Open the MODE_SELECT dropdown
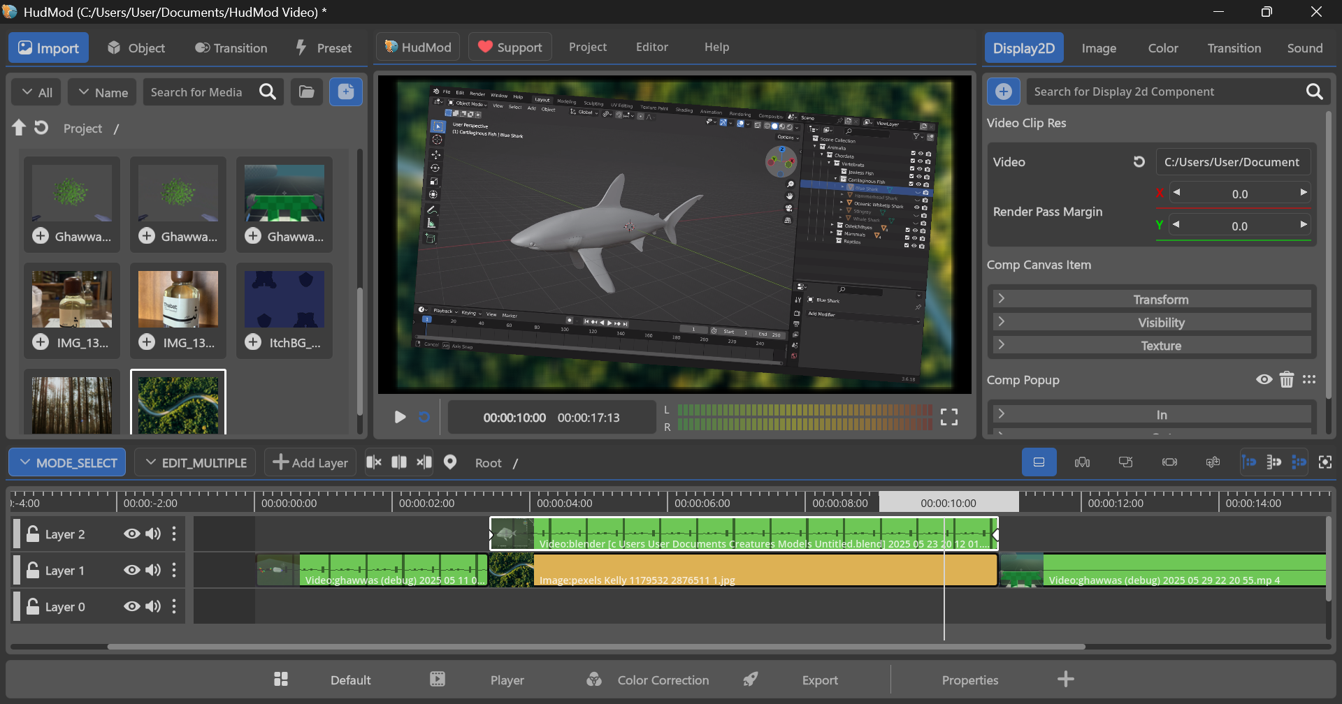The height and width of the screenshot is (704, 1342). [68, 462]
